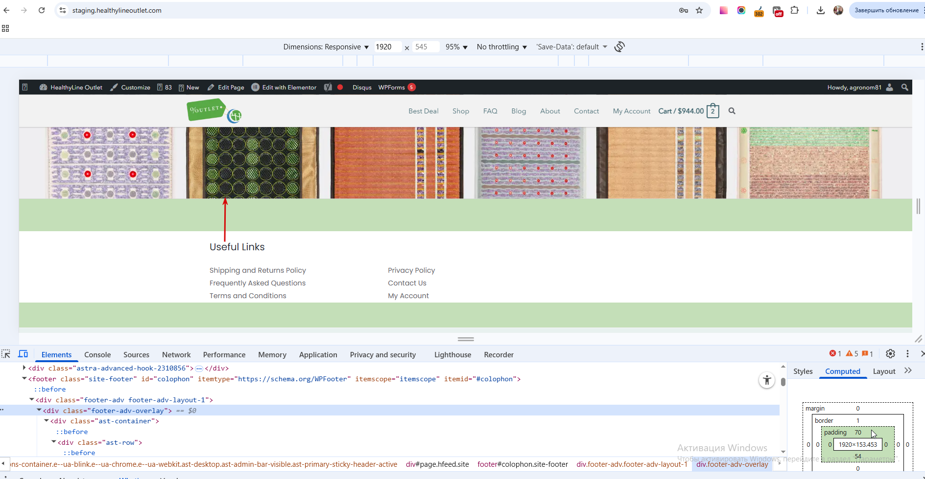Image resolution: width=925 pixels, height=479 pixels.
Task: Click the Yoast SEO icon in admin bar
Action: 328,87
